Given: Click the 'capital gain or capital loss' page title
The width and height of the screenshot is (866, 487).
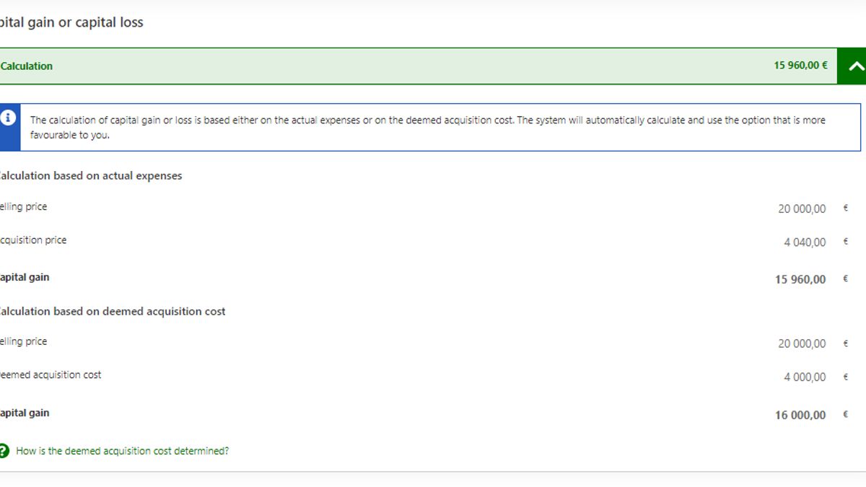Looking at the screenshot, I should [x=71, y=22].
